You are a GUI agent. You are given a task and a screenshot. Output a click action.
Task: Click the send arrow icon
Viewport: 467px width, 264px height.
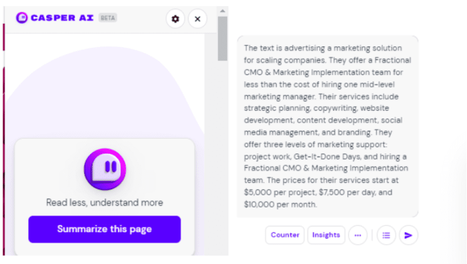[408, 235]
